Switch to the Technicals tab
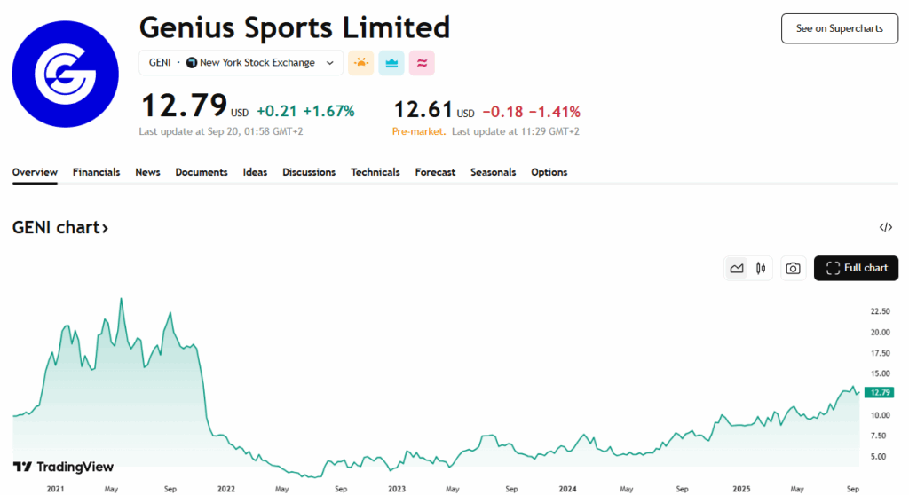 point(375,172)
